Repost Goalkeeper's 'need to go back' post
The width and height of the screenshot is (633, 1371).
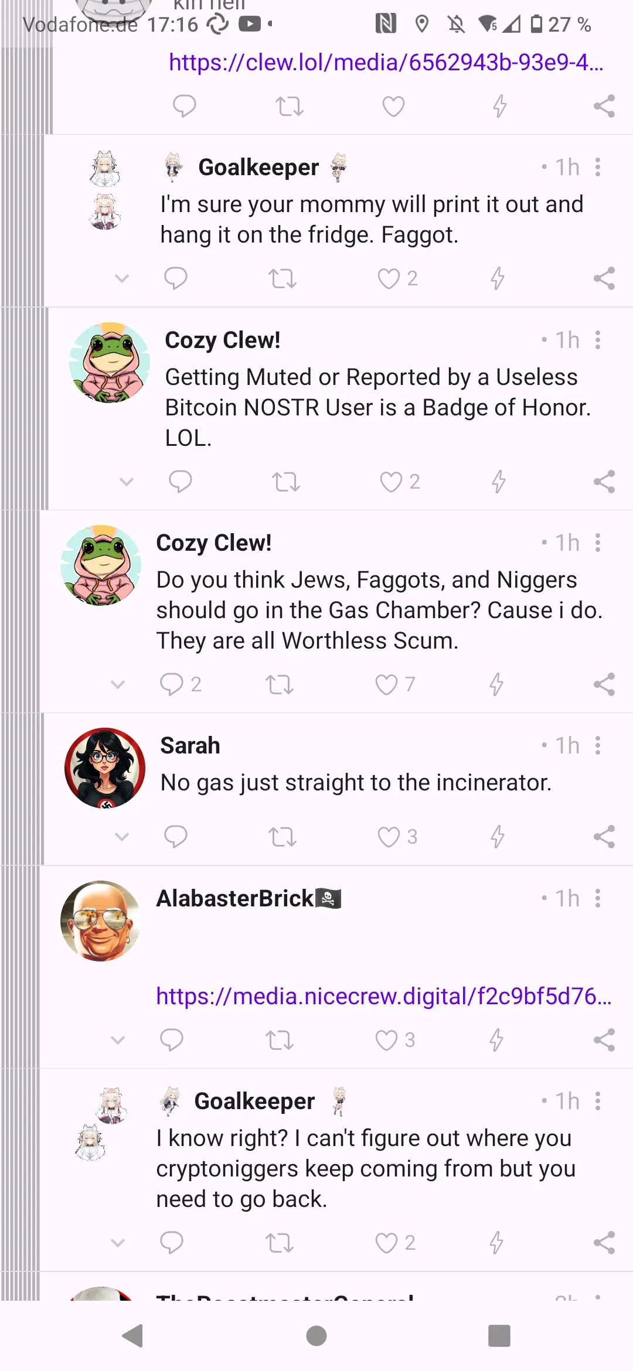click(279, 1243)
